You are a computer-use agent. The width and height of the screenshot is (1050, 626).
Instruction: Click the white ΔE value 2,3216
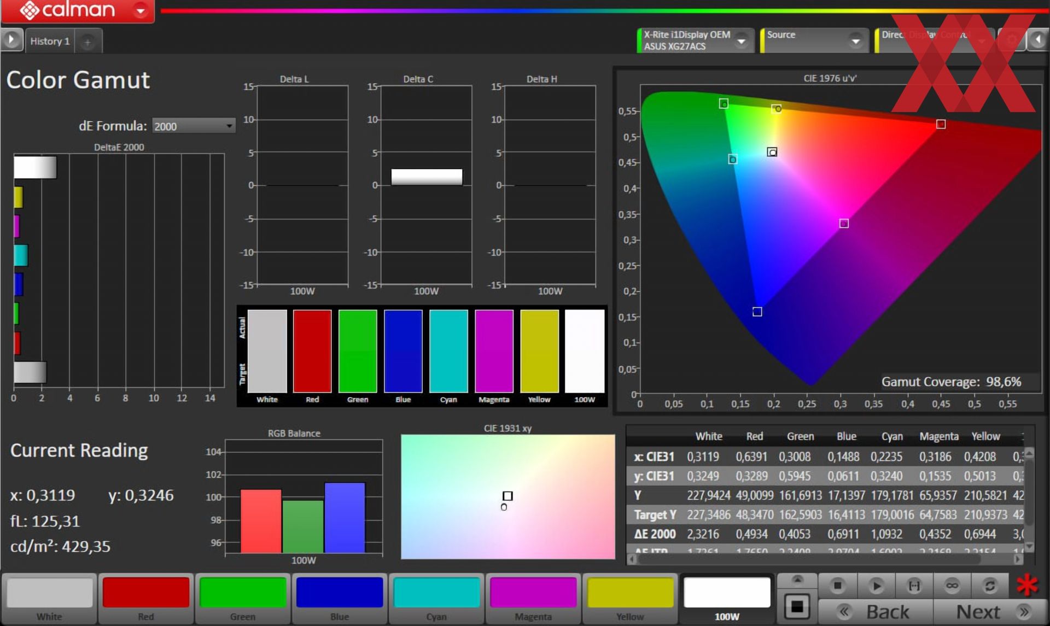click(x=703, y=534)
